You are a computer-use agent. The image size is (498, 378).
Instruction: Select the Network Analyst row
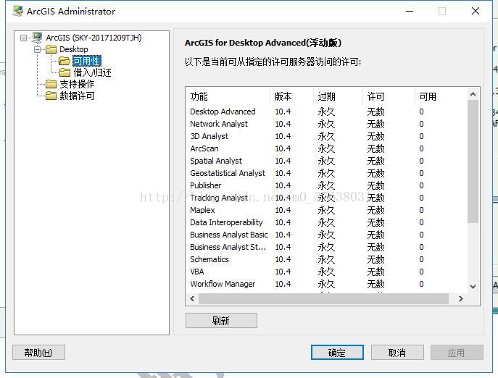click(326, 124)
